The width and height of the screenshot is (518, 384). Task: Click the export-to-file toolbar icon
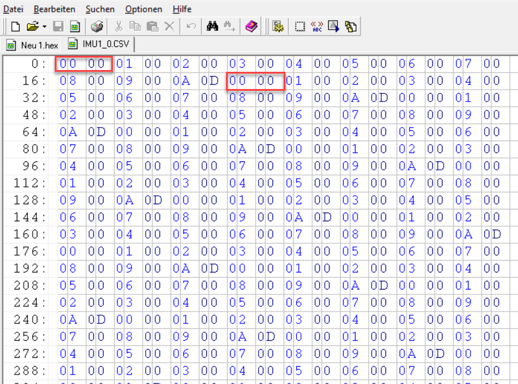coord(333,26)
